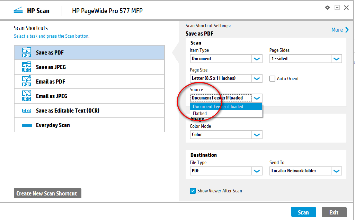
Task: Choose Document Feeder if loaded option
Action: coord(226,106)
